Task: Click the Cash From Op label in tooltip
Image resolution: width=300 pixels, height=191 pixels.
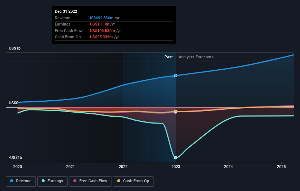Action: point(68,37)
